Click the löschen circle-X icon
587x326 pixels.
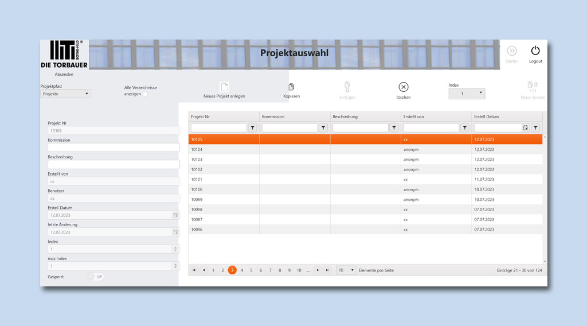(x=403, y=87)
